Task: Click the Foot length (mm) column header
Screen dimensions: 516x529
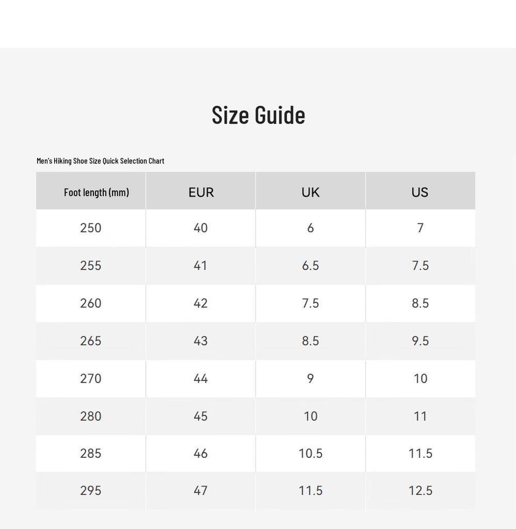Action: click(91, 191)
